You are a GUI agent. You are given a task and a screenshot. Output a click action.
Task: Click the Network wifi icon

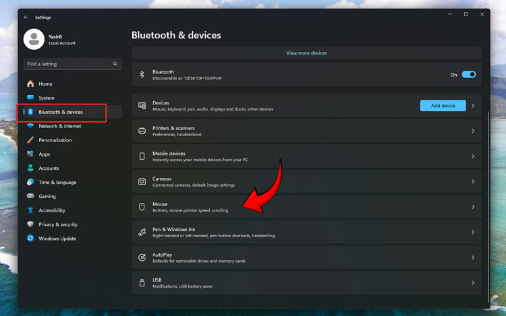tap(30, 126)
